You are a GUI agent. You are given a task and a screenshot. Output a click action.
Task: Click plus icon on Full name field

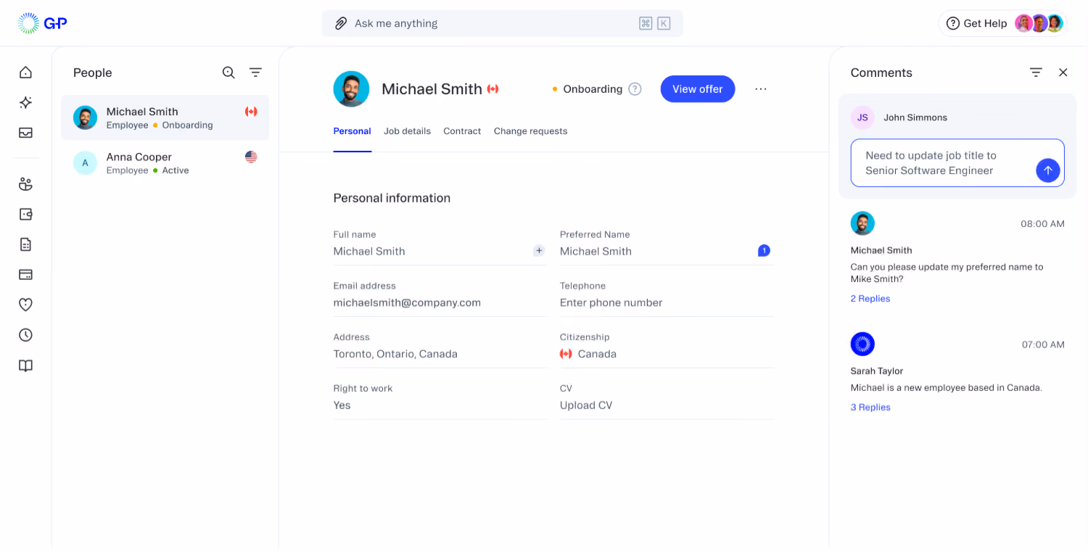(x=539, y=251)
